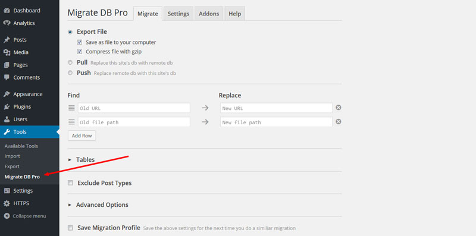Open Comments in the sidebar

pyautogui.click(x=26, y=77)
